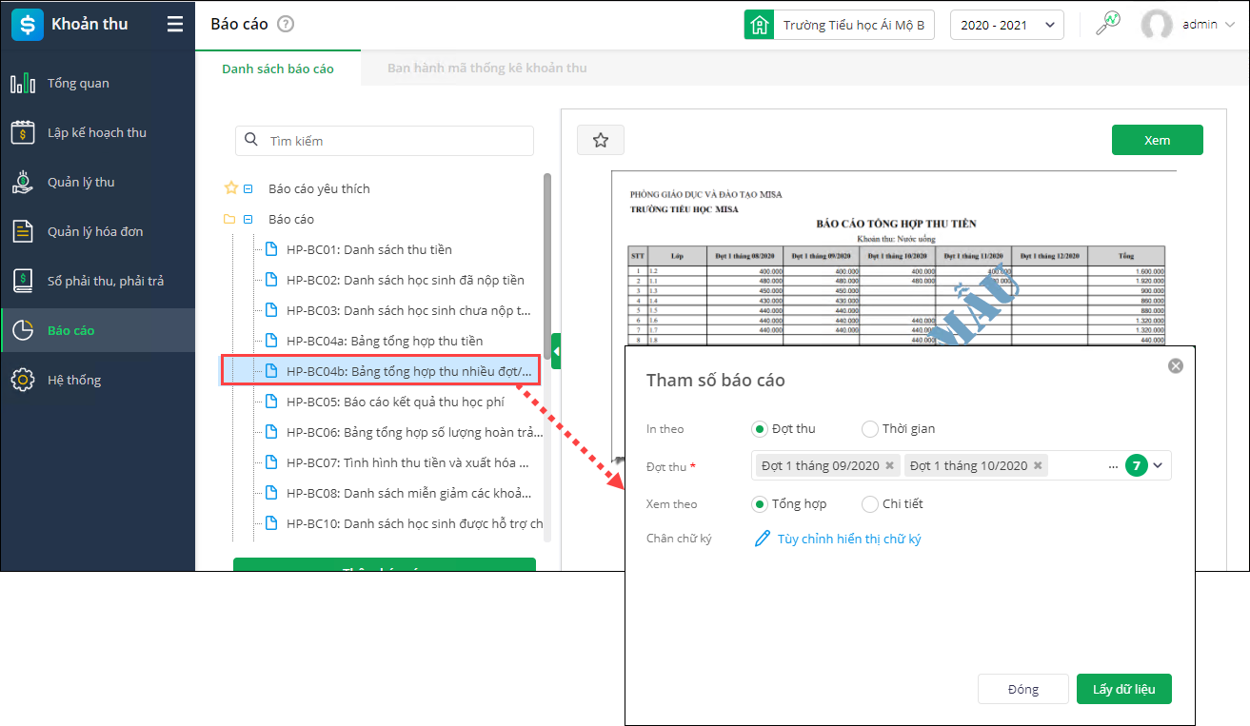
Task: Open Quản lý hóa đơn invoice icon
Action: pos(23,232)
